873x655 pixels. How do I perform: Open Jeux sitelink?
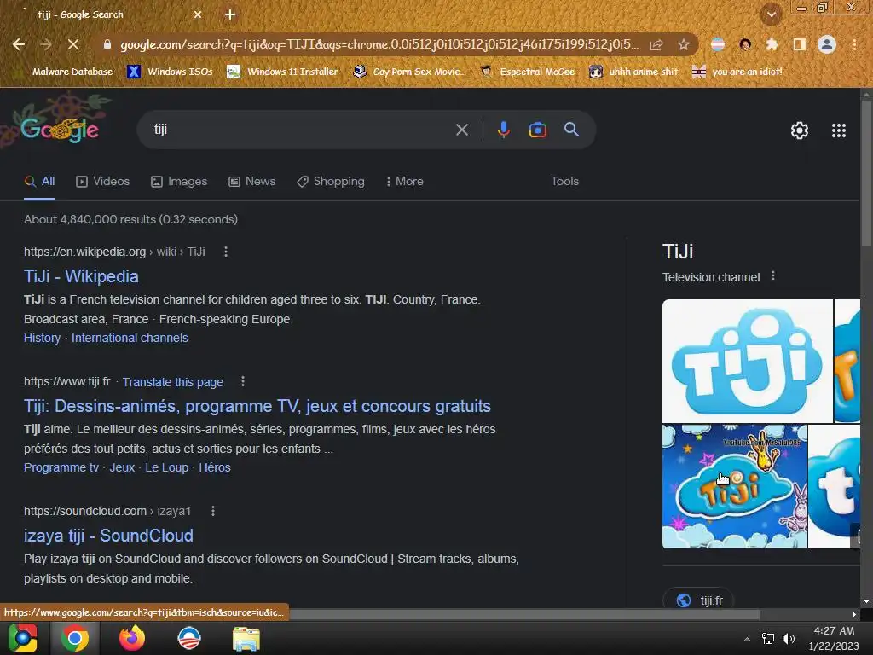click(x=122, y=468)
